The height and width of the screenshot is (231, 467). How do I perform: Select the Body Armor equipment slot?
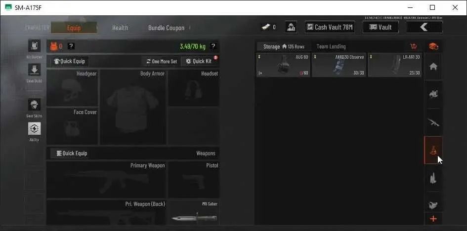(133, 107)
